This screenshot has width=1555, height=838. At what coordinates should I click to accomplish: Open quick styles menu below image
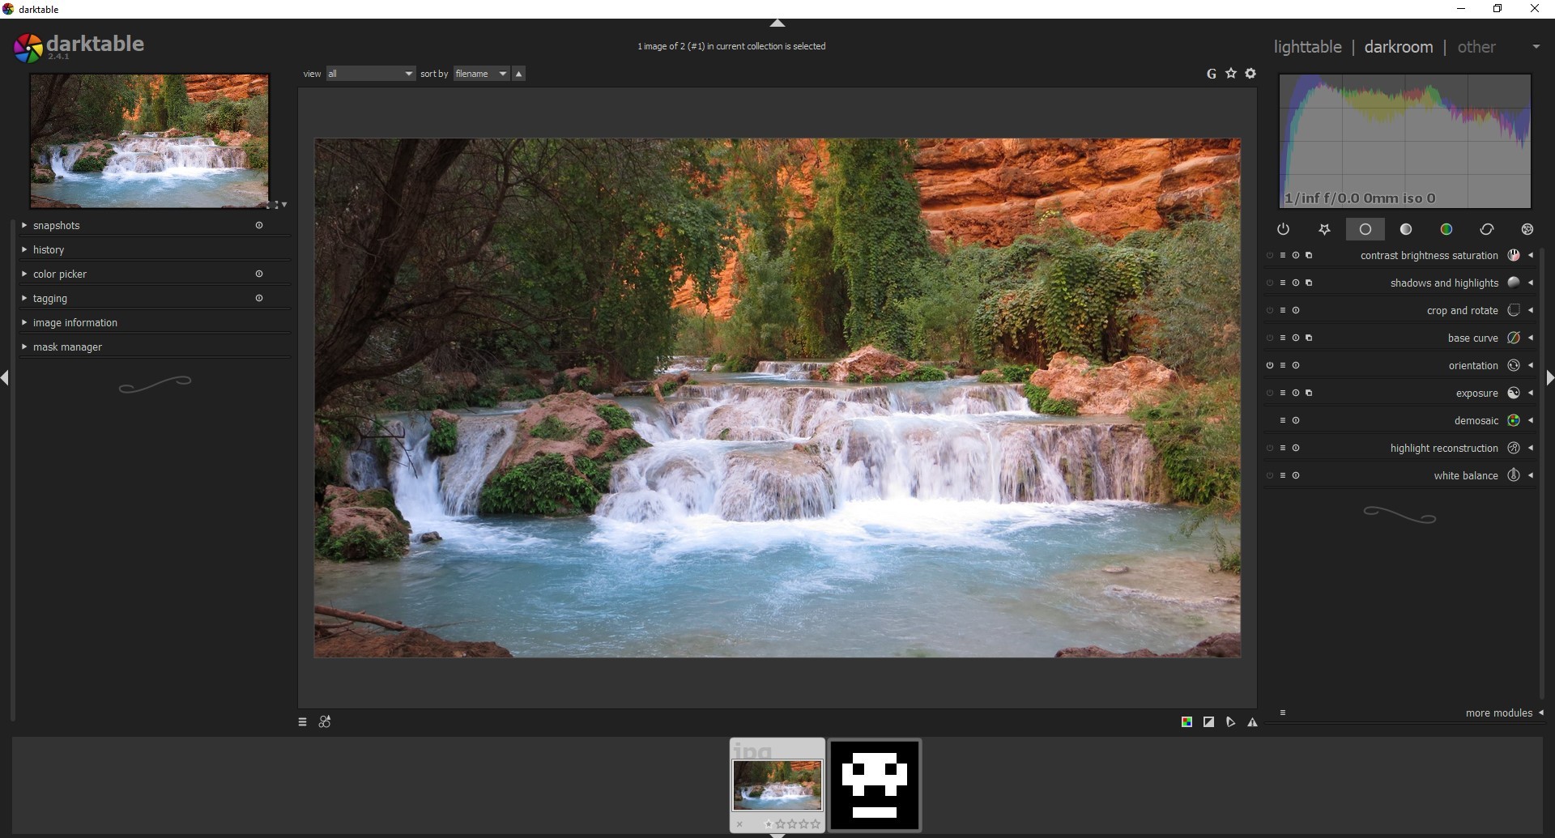[325, 722]
